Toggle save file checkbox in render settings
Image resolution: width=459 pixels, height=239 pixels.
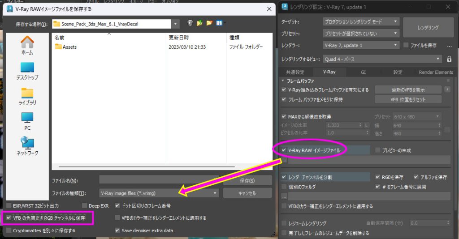406,45
